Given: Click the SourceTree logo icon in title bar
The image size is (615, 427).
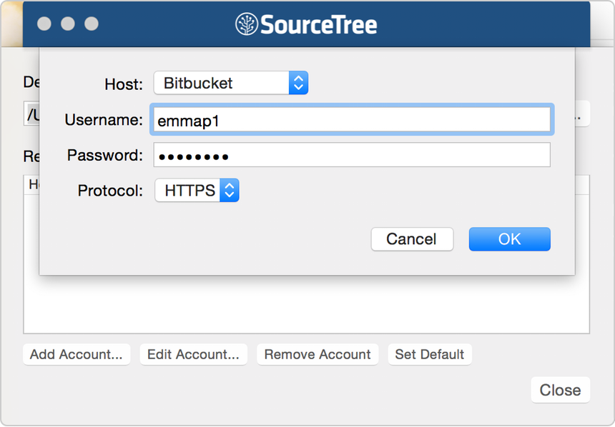Looking at the screenshot, I should point(246,24).
